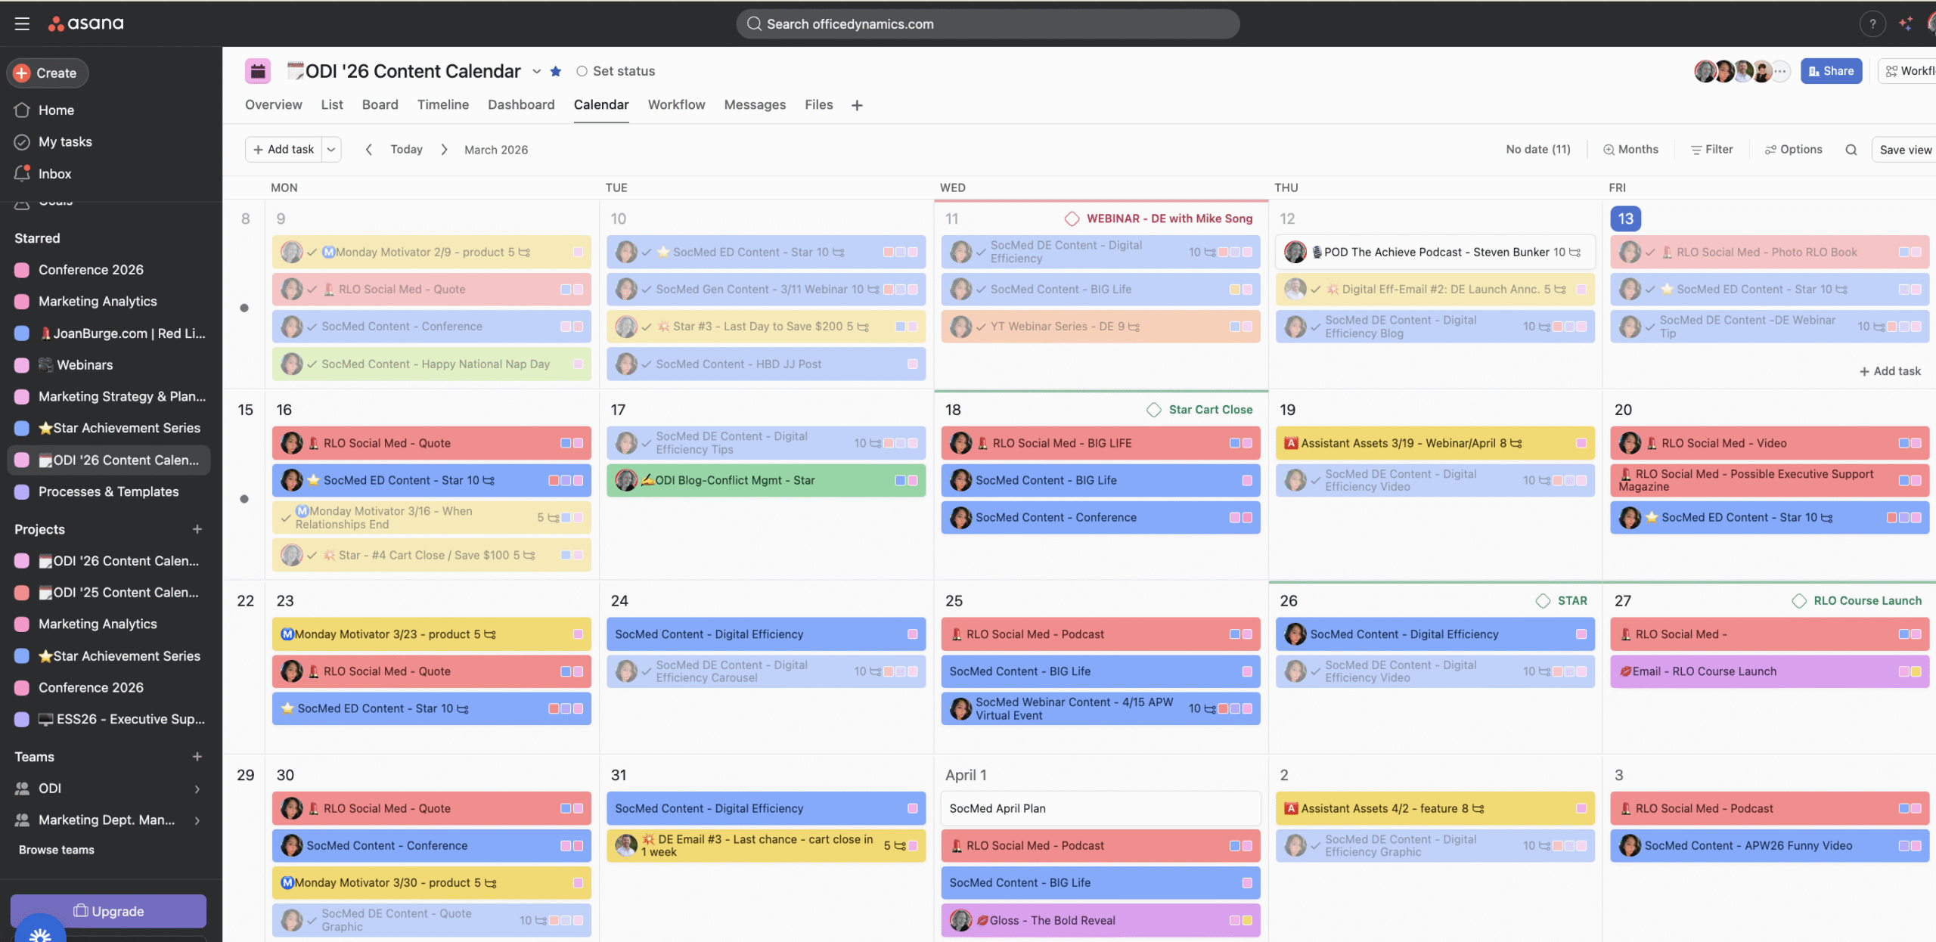Open the Dashboard tab
The height and width of the screenshot is (942, 1936).
pos(520,104)
